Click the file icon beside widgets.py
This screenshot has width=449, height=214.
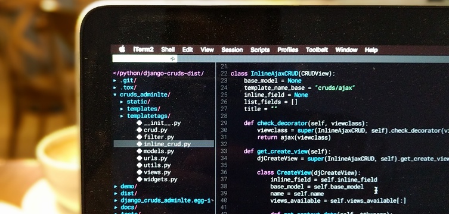pyautogui.click(x=140, y=180)
